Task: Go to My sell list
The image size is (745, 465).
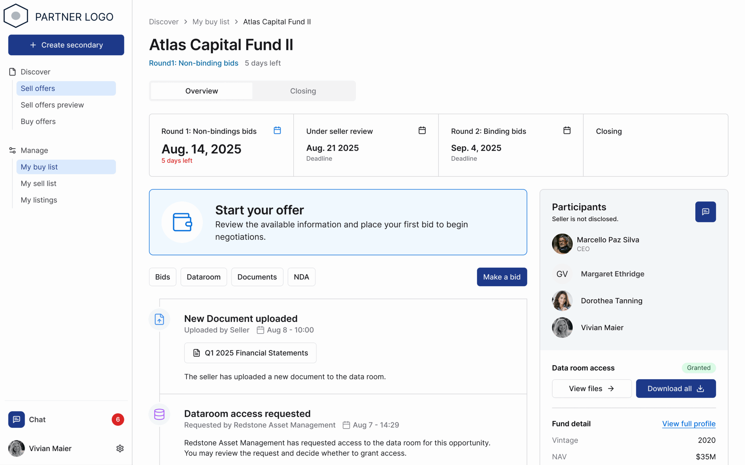Action: coord(38,183)
